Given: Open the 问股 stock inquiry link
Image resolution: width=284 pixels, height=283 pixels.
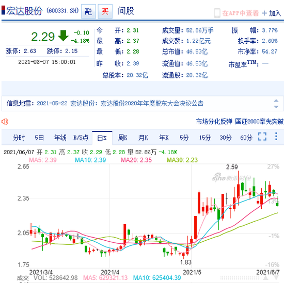Looking at the screenshot, I should (126, 11).
